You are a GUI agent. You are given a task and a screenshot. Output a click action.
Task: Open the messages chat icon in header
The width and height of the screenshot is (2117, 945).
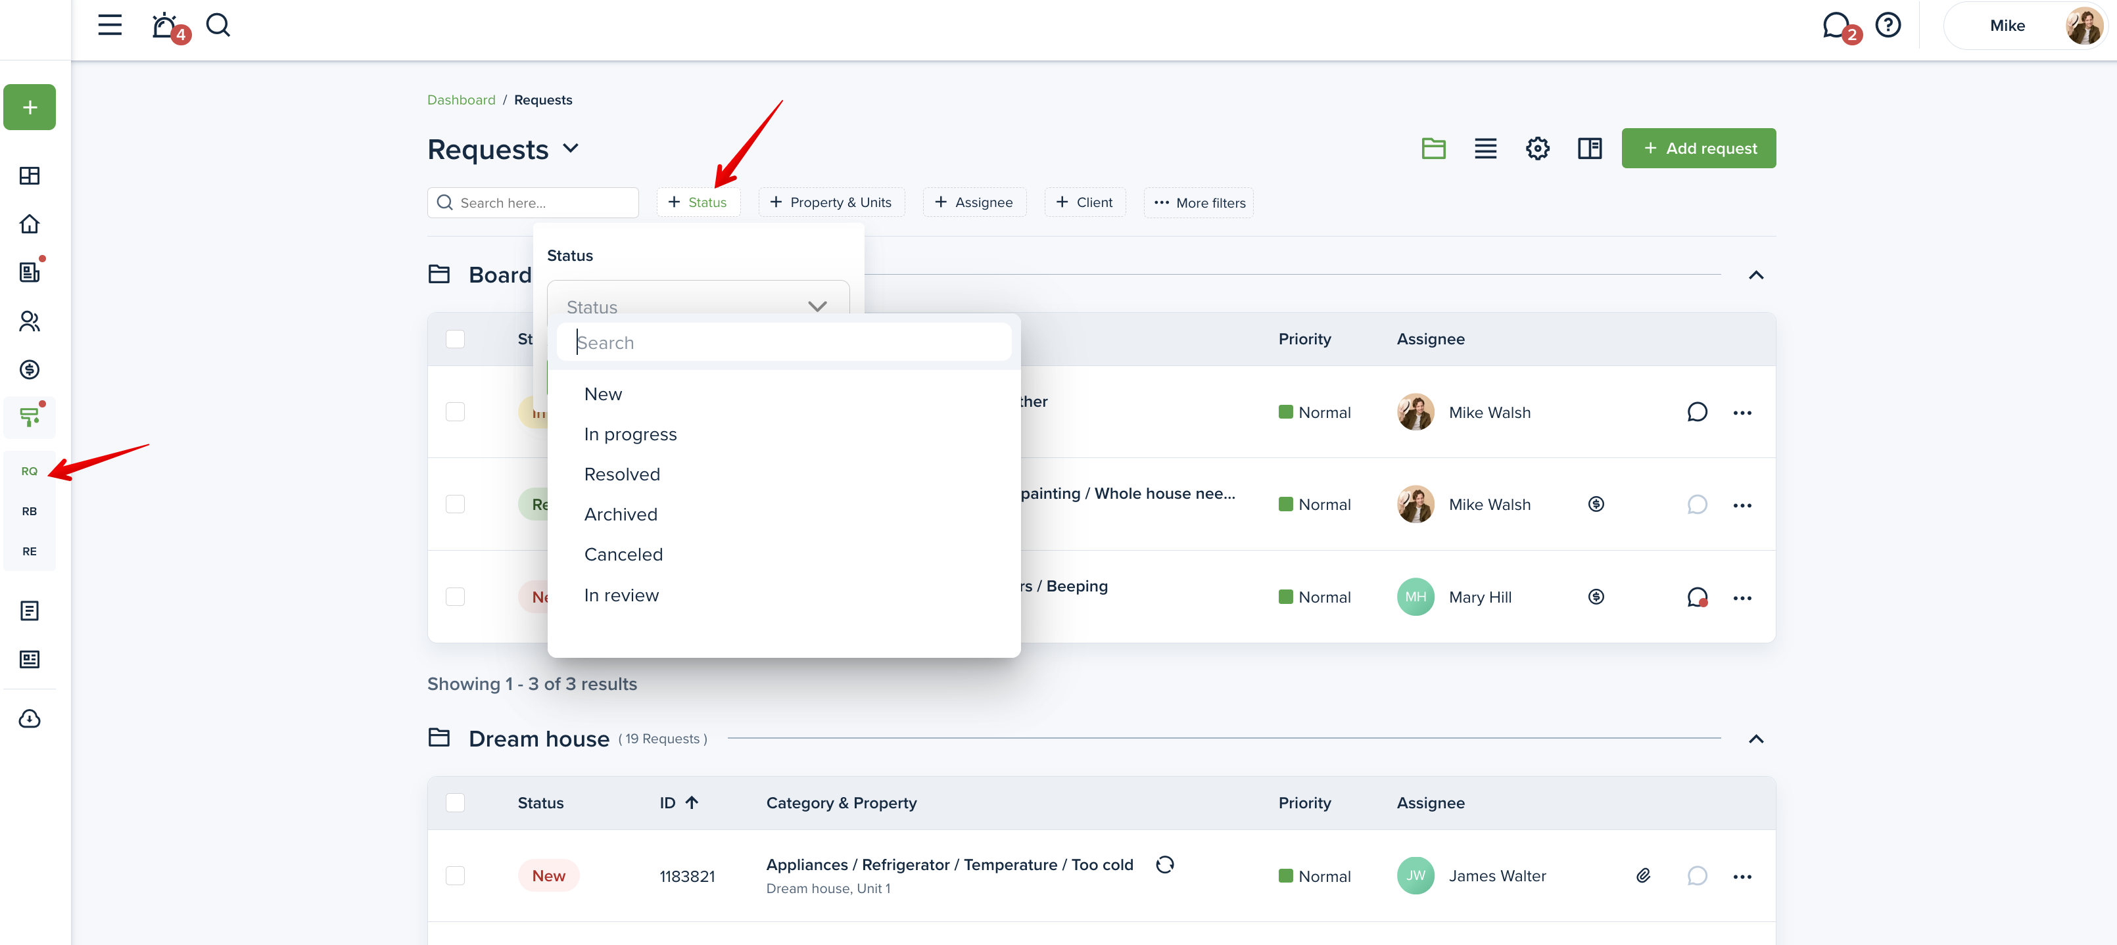(x=1836, y=26)
